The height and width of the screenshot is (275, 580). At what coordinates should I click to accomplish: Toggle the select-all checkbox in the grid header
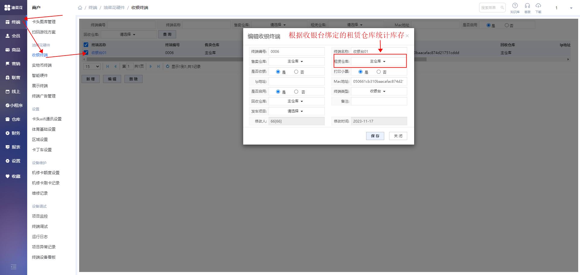coord(86,45)
